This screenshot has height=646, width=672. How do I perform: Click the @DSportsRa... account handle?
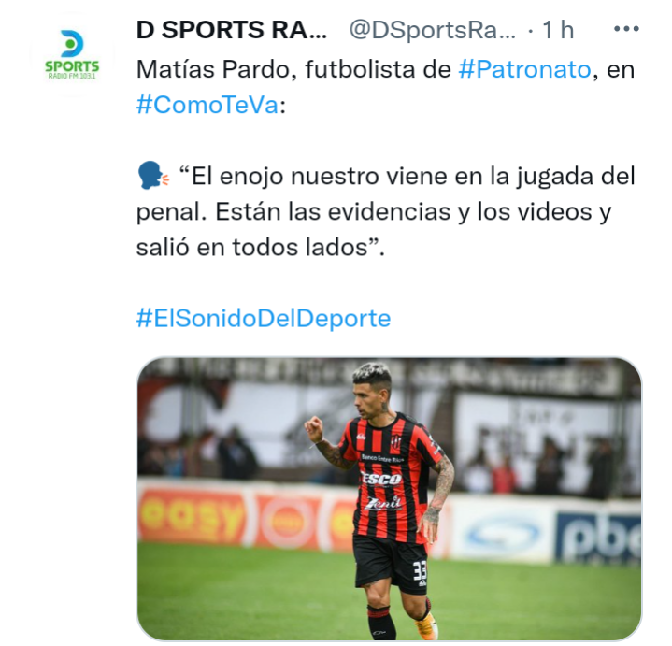pyautogui.click(x=433, y=30)
